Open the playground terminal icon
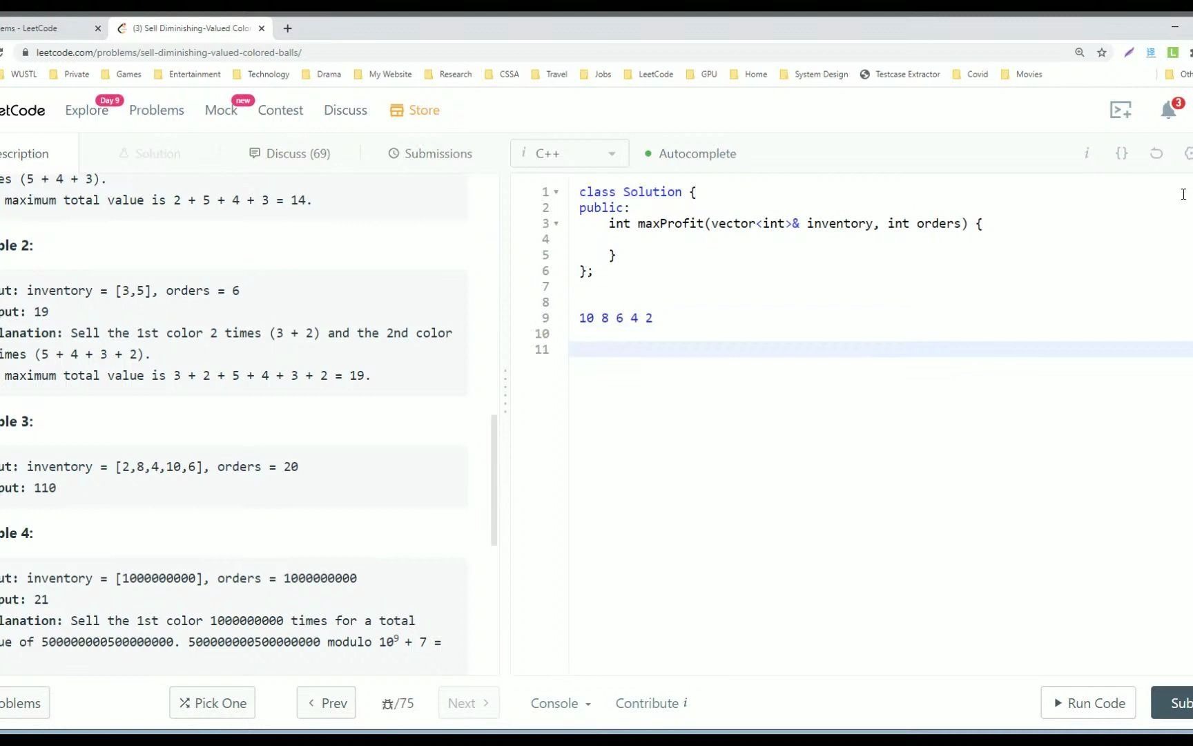Image resolution: width=1193 pixels, height=746 pixels. pyautogui.click(x=1121, y=110)
